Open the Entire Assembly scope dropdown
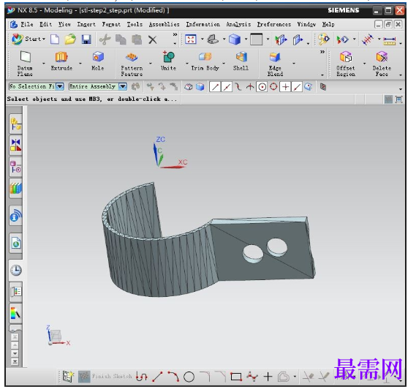 (123, 86)
